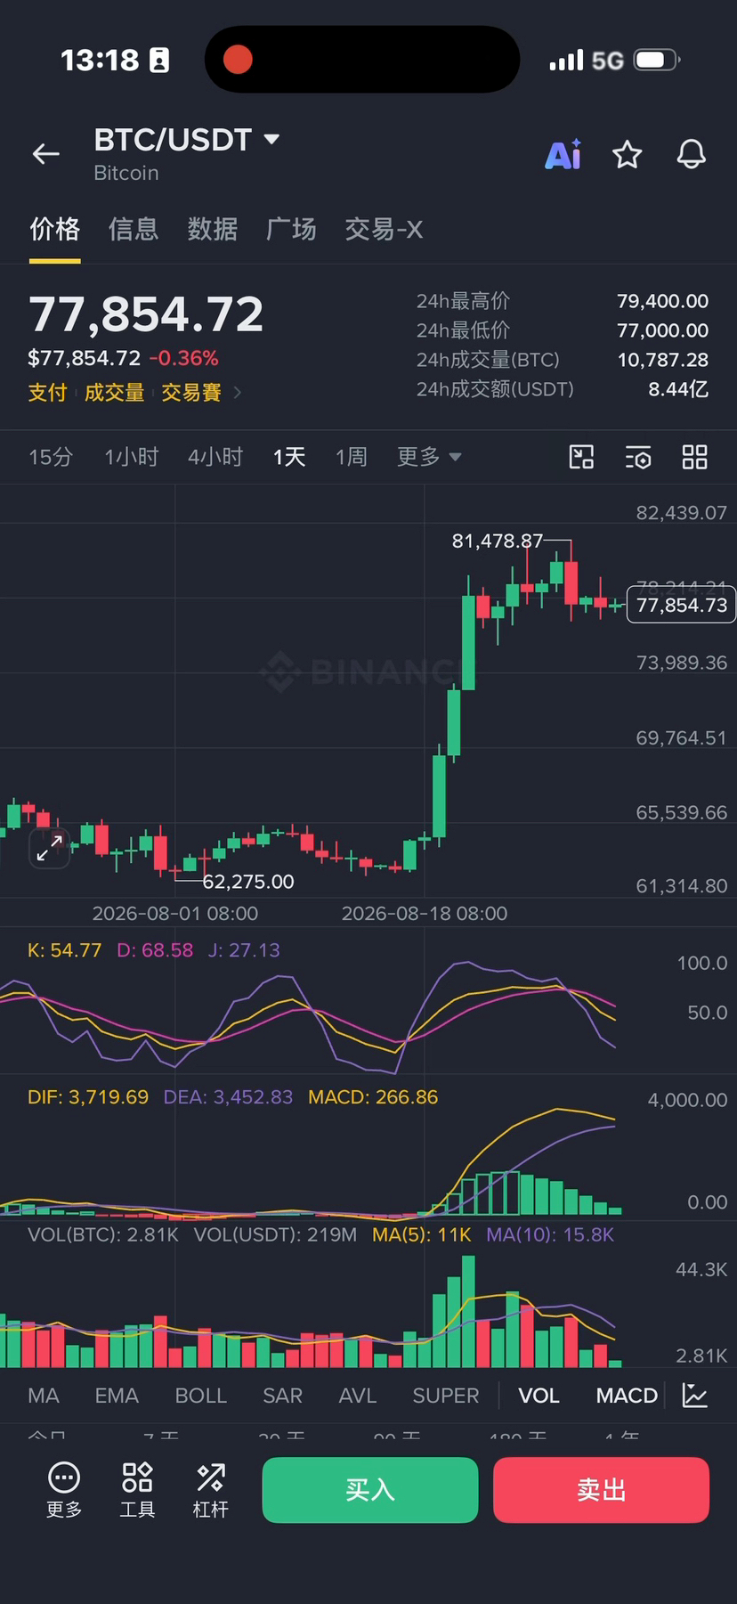Open 杠杆 leverage trading
This screenshot has width=737, height=1604.
[211, 1489]
